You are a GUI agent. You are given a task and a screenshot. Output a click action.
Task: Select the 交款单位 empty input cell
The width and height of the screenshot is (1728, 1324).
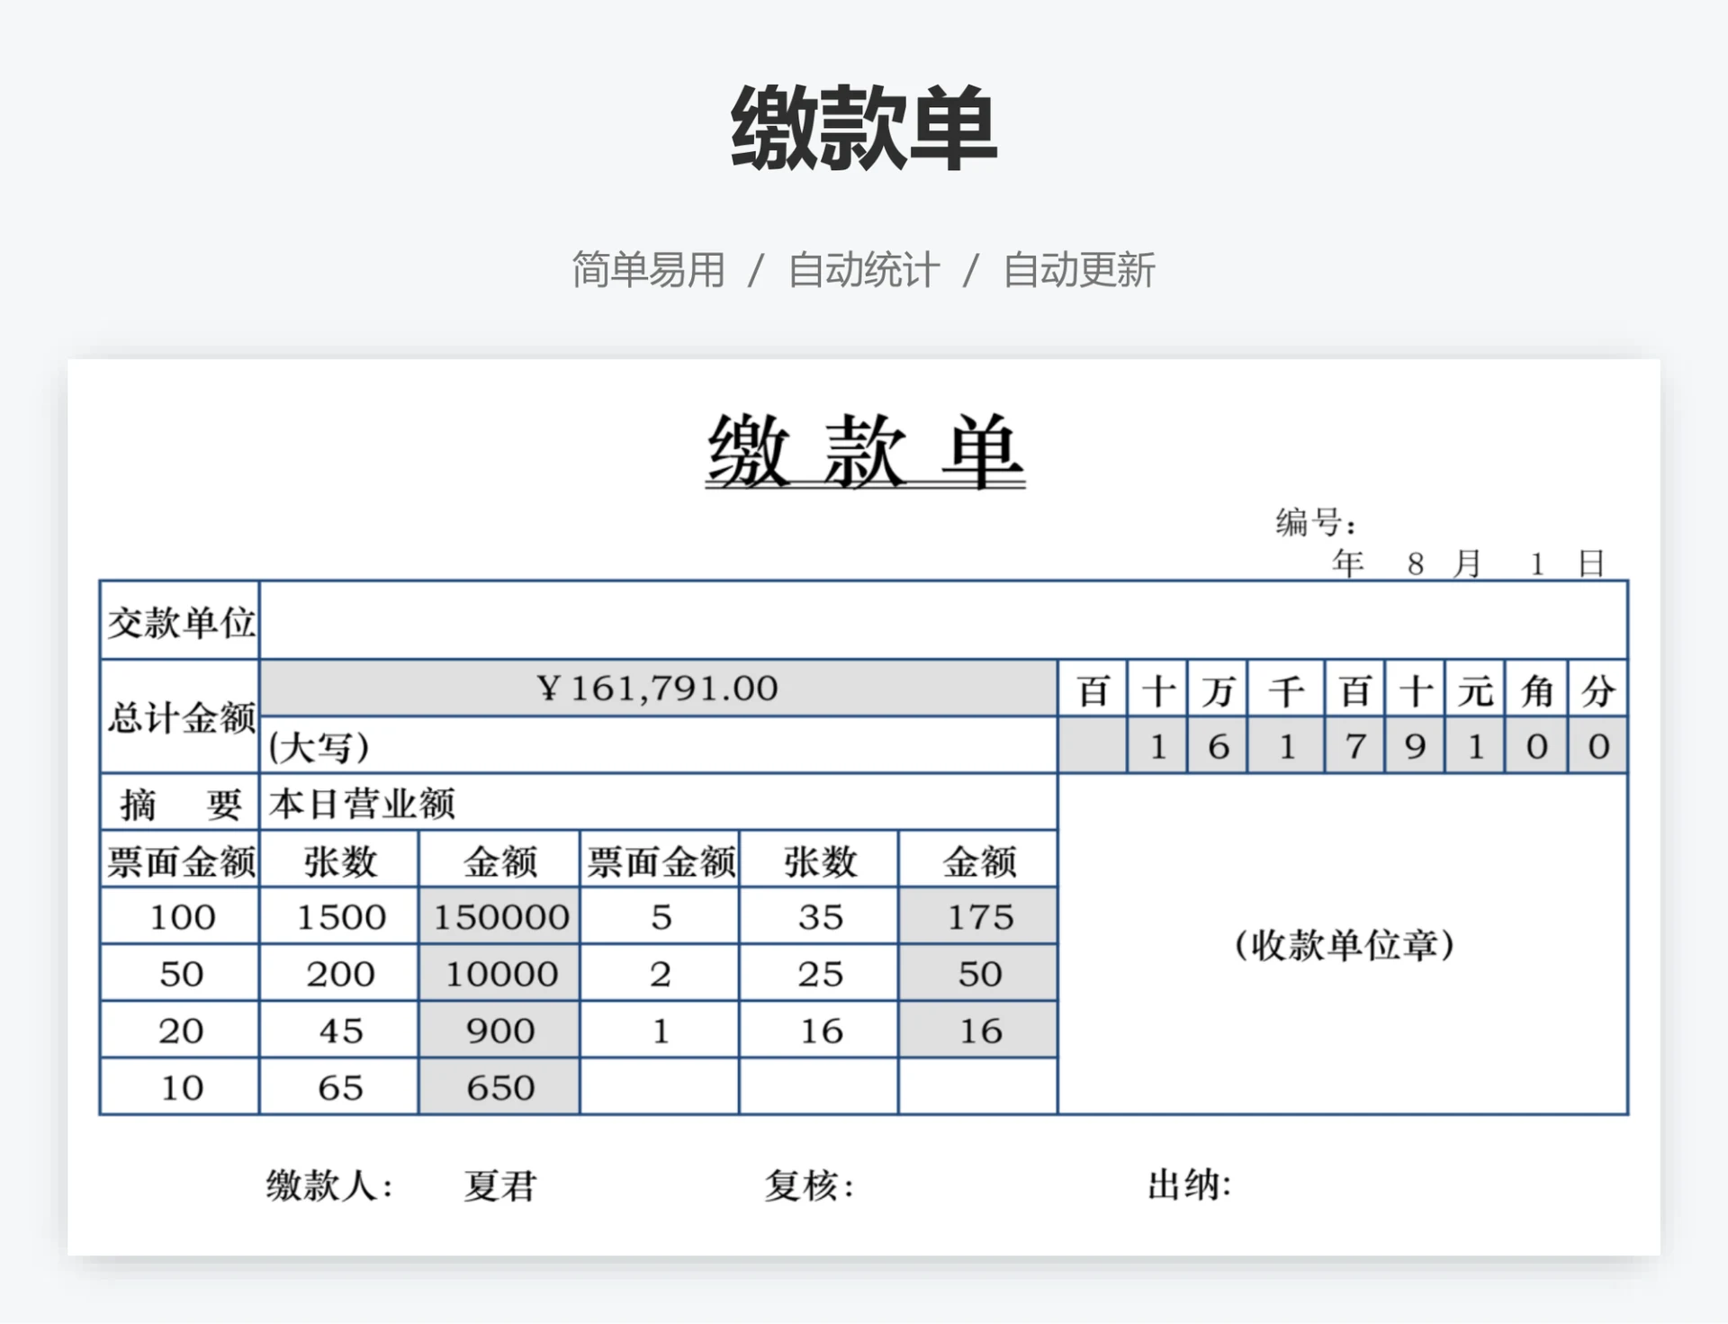point(942,620)
